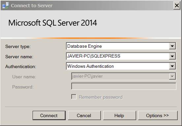This screenshot has height=126, width=182.
Task: Click the Windows Authentication value
Action: (90, 66)
